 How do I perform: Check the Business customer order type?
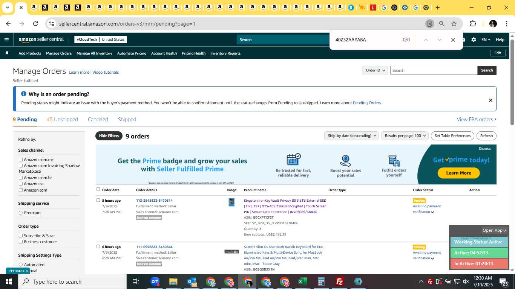click(x=21, y=242)
